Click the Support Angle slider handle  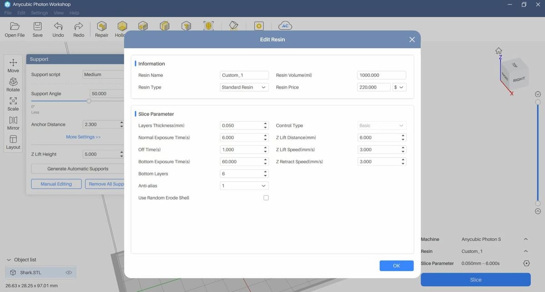pos(89,101)
